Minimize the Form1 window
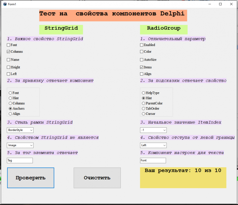This screenshot has width=238, height=205. point(210,4)
